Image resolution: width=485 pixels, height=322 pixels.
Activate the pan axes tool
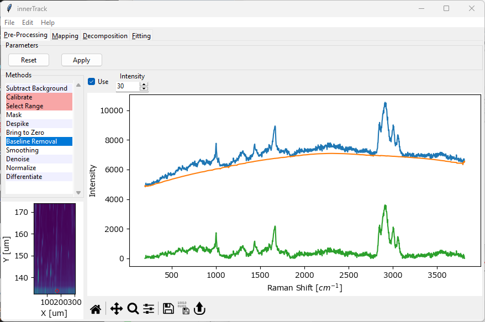click(116, 309)
